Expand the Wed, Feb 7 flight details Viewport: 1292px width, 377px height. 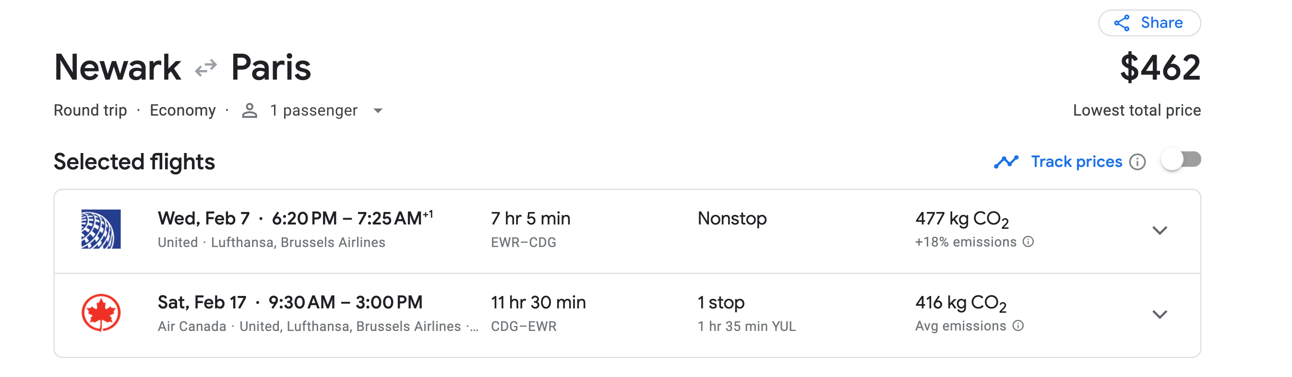point(1160,231)
